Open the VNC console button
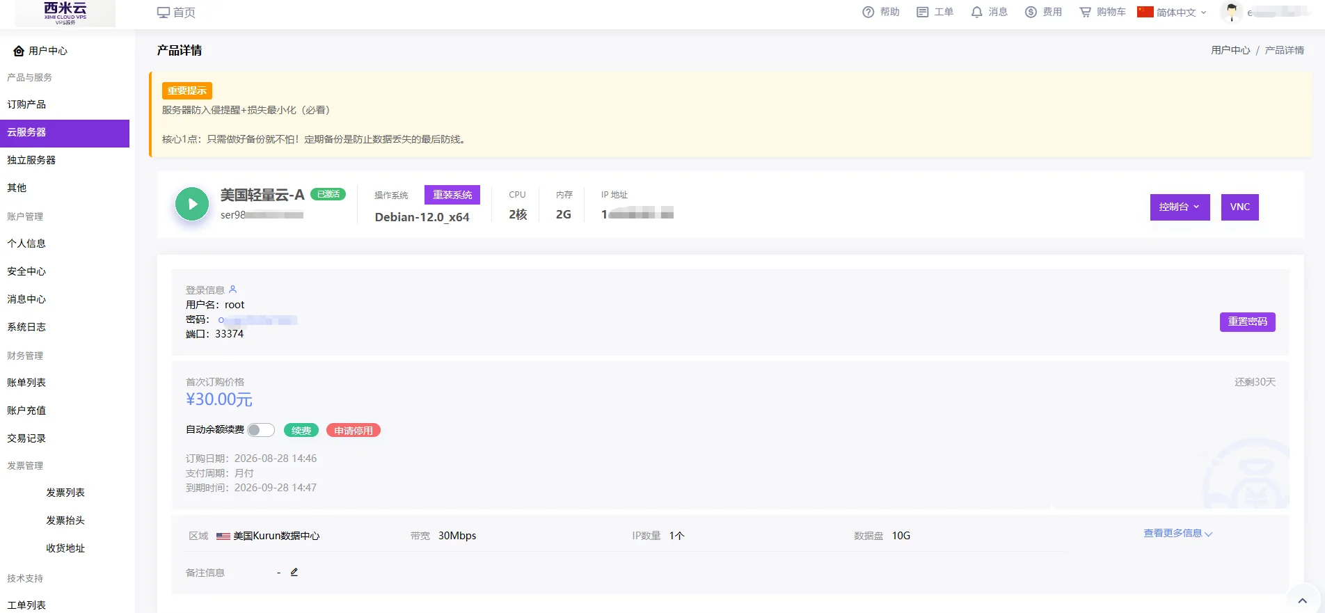This screenshot has height=613, width=1325. 1239,207
